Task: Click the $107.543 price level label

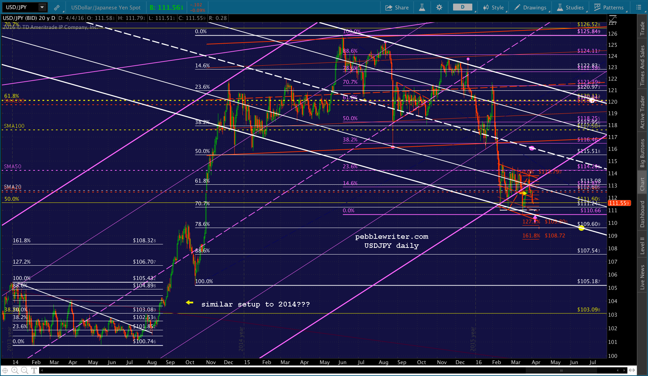Action: tap(589, 250)
